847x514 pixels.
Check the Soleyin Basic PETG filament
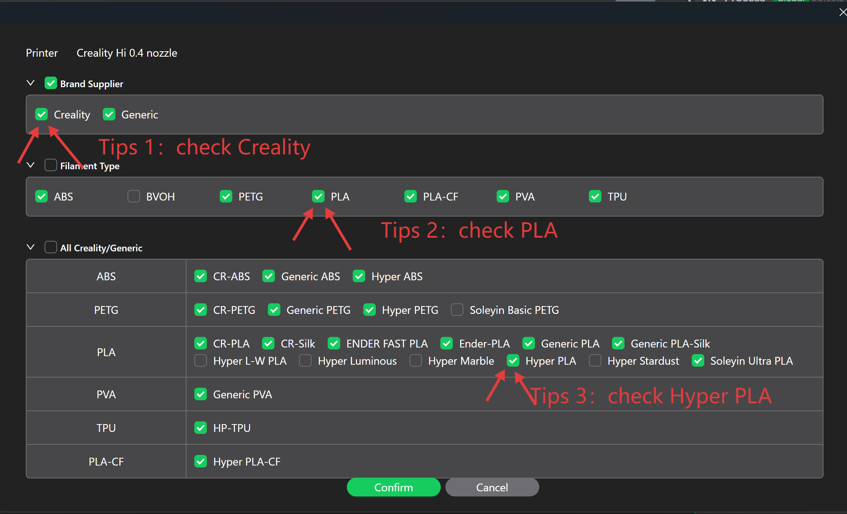457,310
